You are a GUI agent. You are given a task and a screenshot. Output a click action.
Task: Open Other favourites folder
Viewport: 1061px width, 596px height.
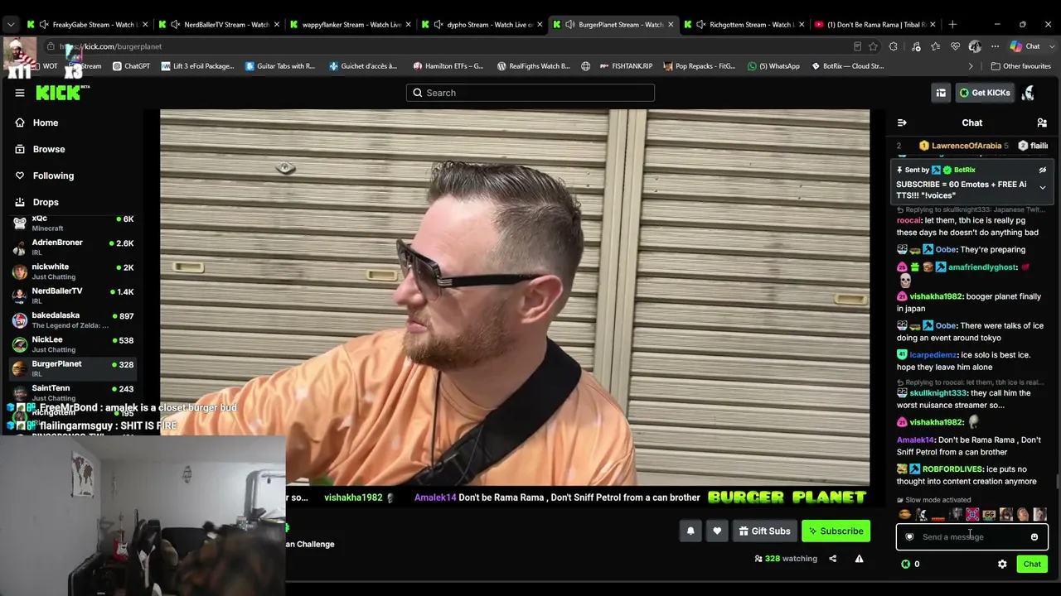point(1020,66)
